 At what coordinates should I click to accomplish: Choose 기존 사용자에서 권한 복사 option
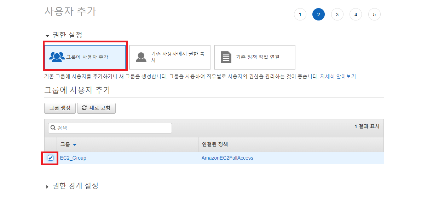click(170, 57)
